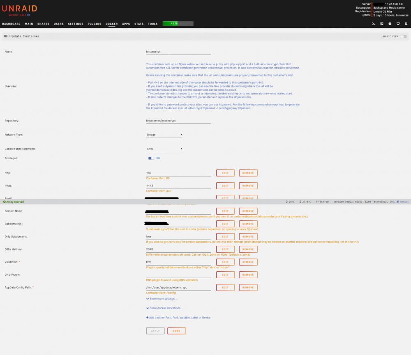Image resolution: width=411 pixels, height=355 pixels.
Task: Open the system info monitor icon
Action: (398, 24)
